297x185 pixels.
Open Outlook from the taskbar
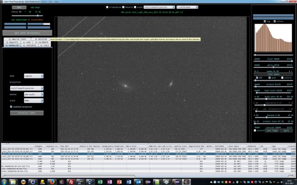pyautogui.click(x=139, y=182)
